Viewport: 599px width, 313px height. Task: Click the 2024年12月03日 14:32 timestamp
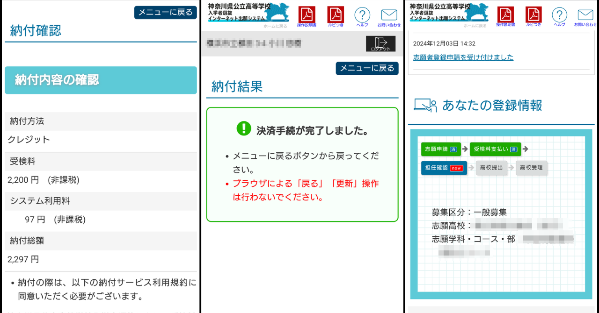point(444,43)
